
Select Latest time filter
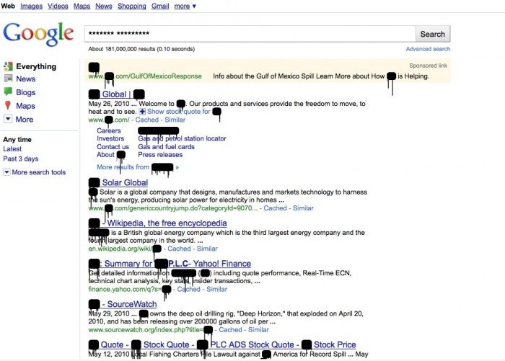(12, 149)
